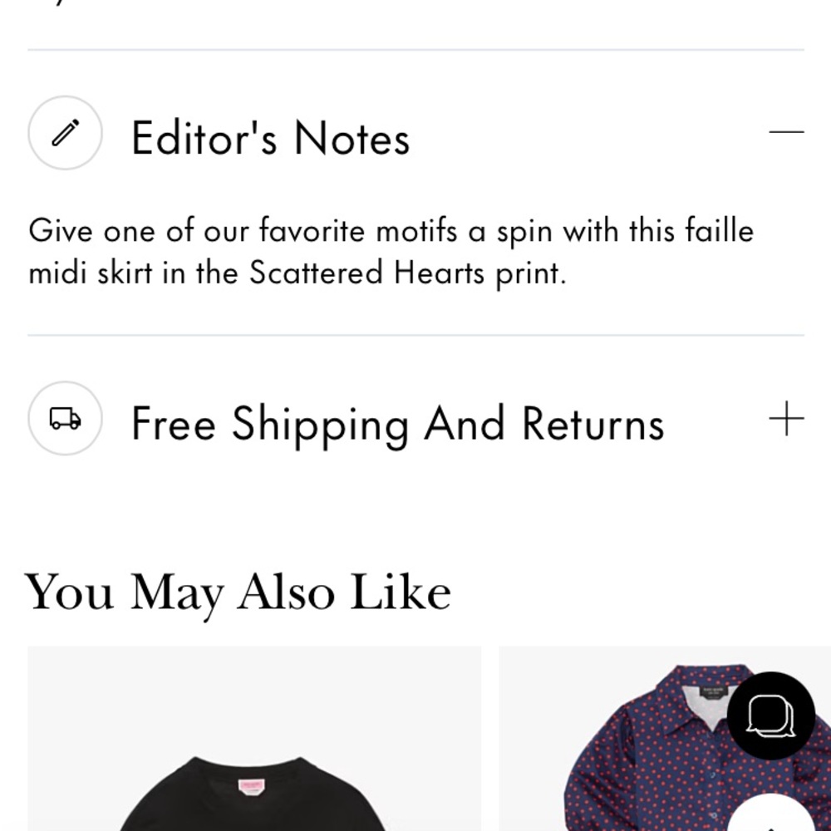Select the Free Shipping And Returns heading
Screen dimensions: 831x831
point(397,424)
